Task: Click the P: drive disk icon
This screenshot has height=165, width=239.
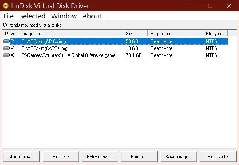Action: pyautogui.click(x=7, y=41)
